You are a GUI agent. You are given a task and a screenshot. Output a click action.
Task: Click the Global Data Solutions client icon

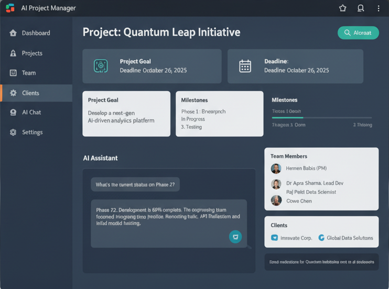coord(321,238)
